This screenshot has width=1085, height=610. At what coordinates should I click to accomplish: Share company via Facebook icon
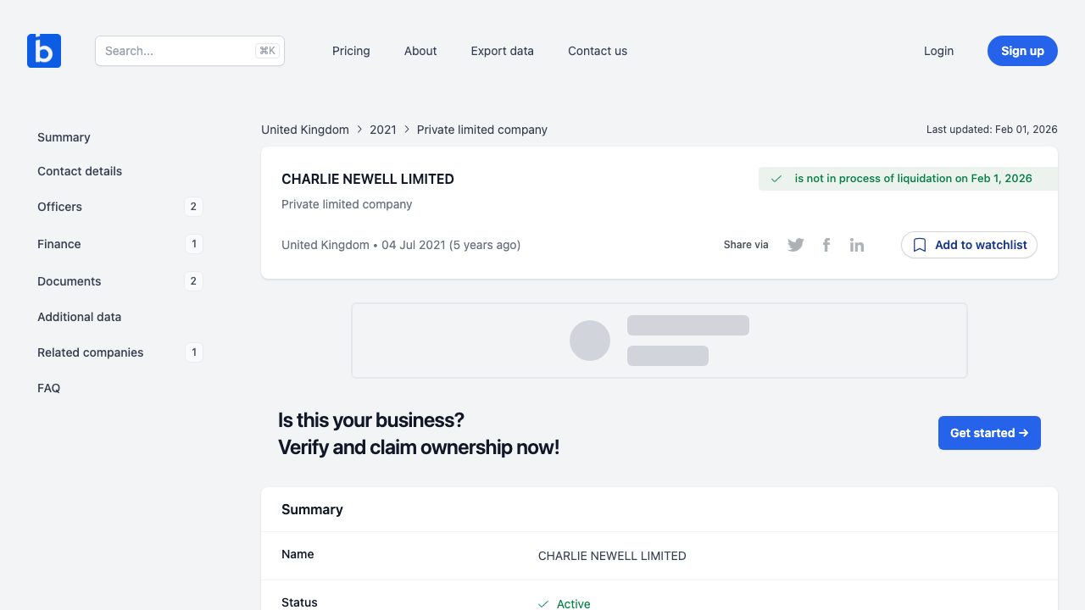click(x=826, y=245)
